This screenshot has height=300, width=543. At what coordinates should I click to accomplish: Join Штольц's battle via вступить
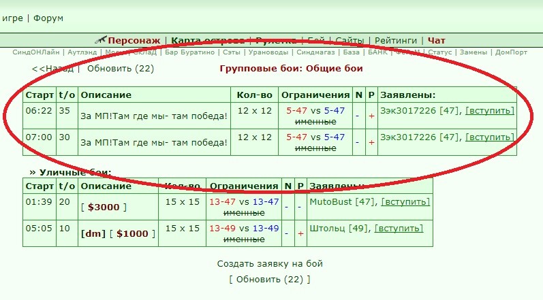point(399,229)
